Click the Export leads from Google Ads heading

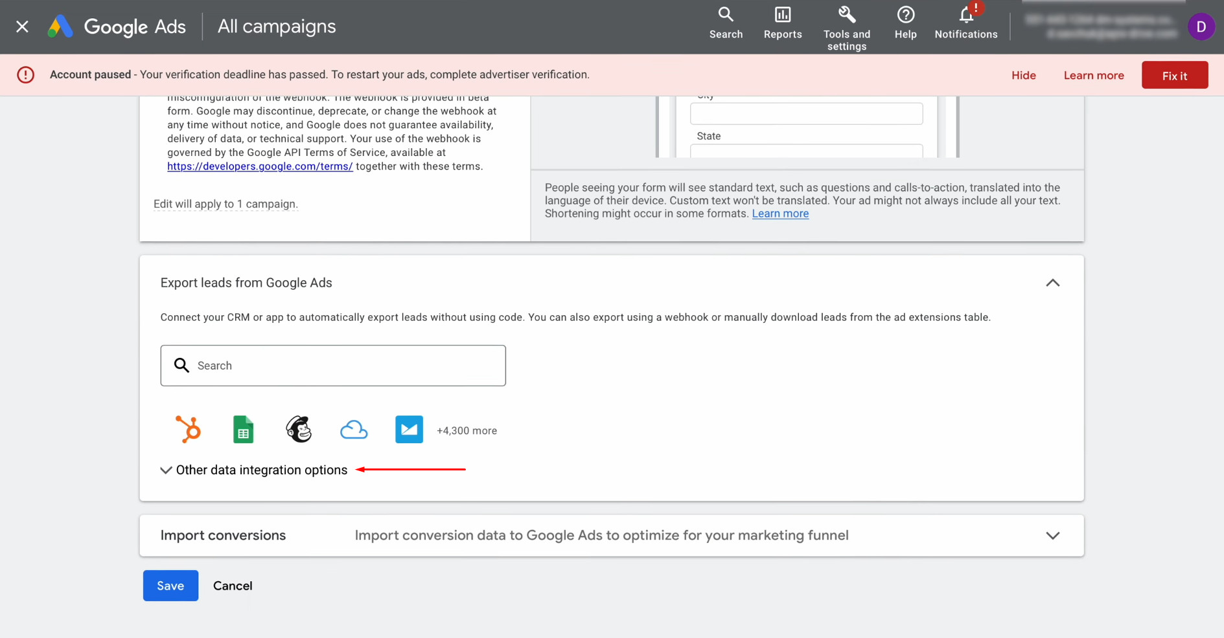click(246, 283)
